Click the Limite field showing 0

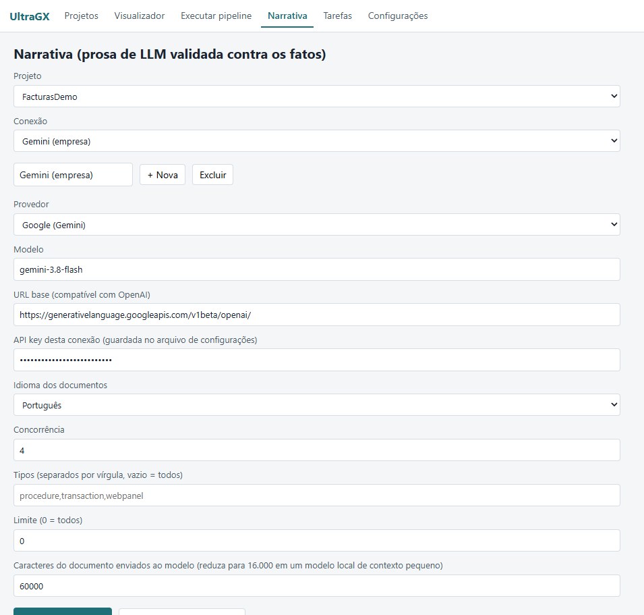[x=317, y=540]
